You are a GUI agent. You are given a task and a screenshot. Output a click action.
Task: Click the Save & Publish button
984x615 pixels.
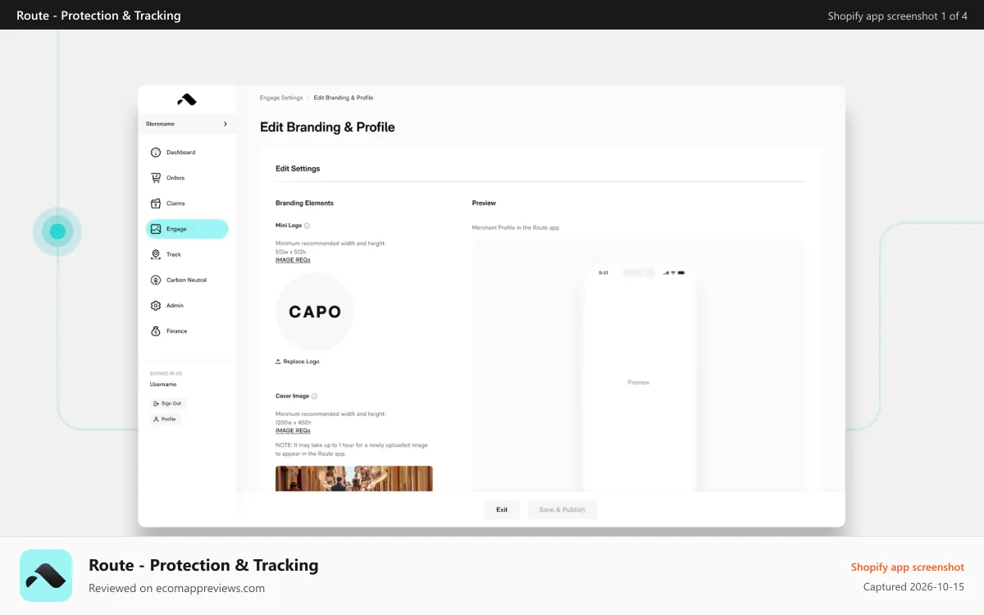(x=563, y=509)
